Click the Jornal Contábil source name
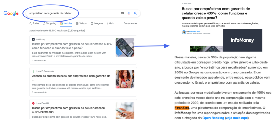280x127 pixels. pyautogui.click(x=42, y=103)
